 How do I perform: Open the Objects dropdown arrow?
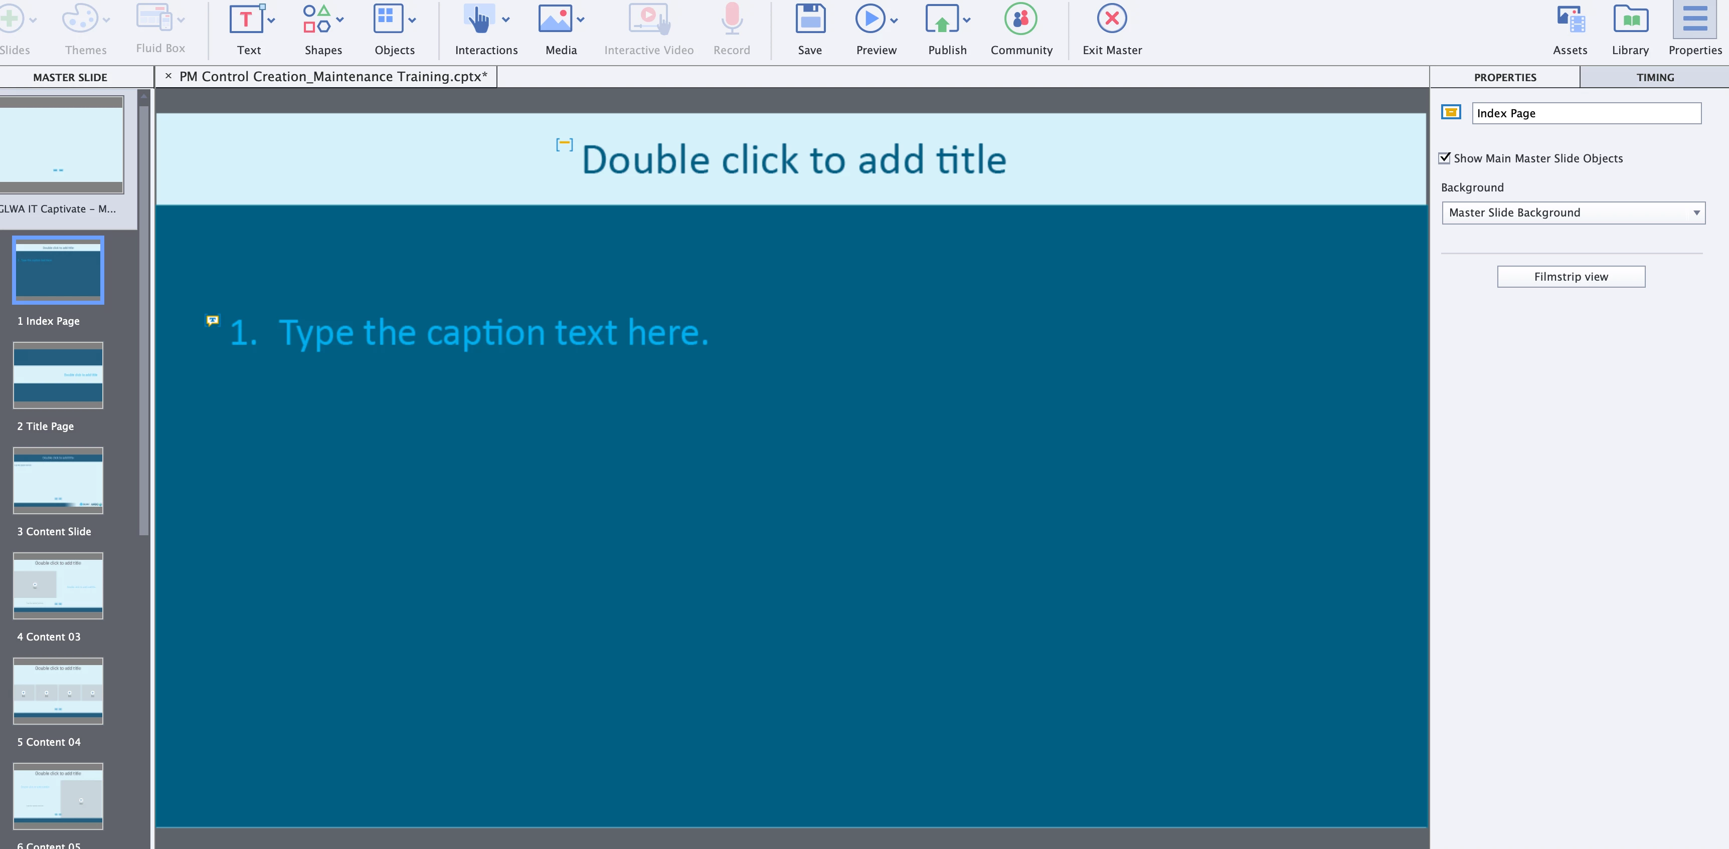click(x=412, y=20)
